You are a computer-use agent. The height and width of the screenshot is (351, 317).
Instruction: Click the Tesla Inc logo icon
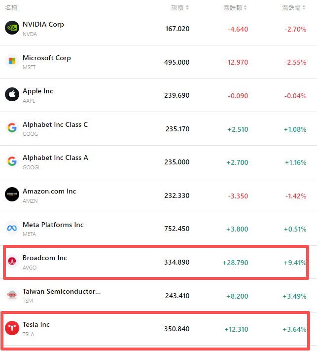point(12,328)
